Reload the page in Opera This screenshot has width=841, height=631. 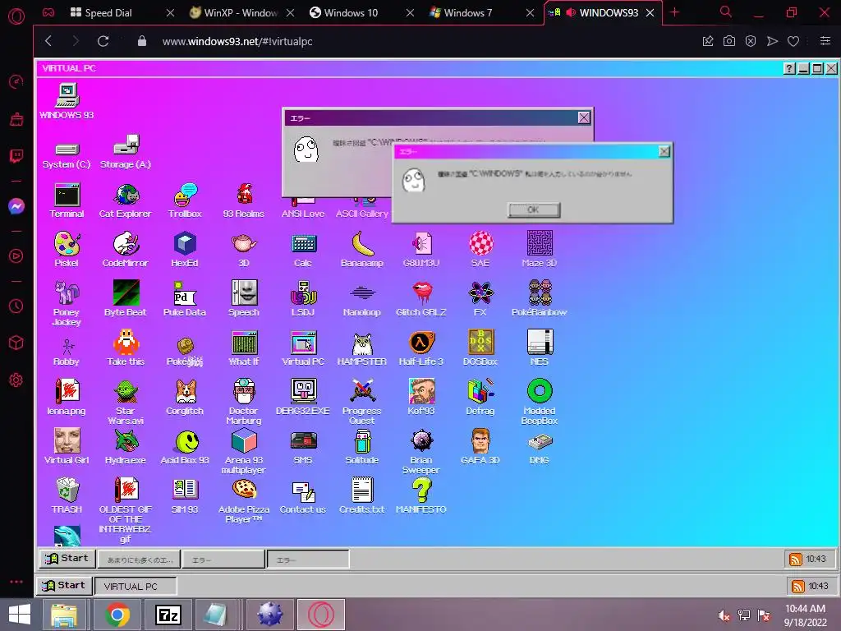click(103, 41)
